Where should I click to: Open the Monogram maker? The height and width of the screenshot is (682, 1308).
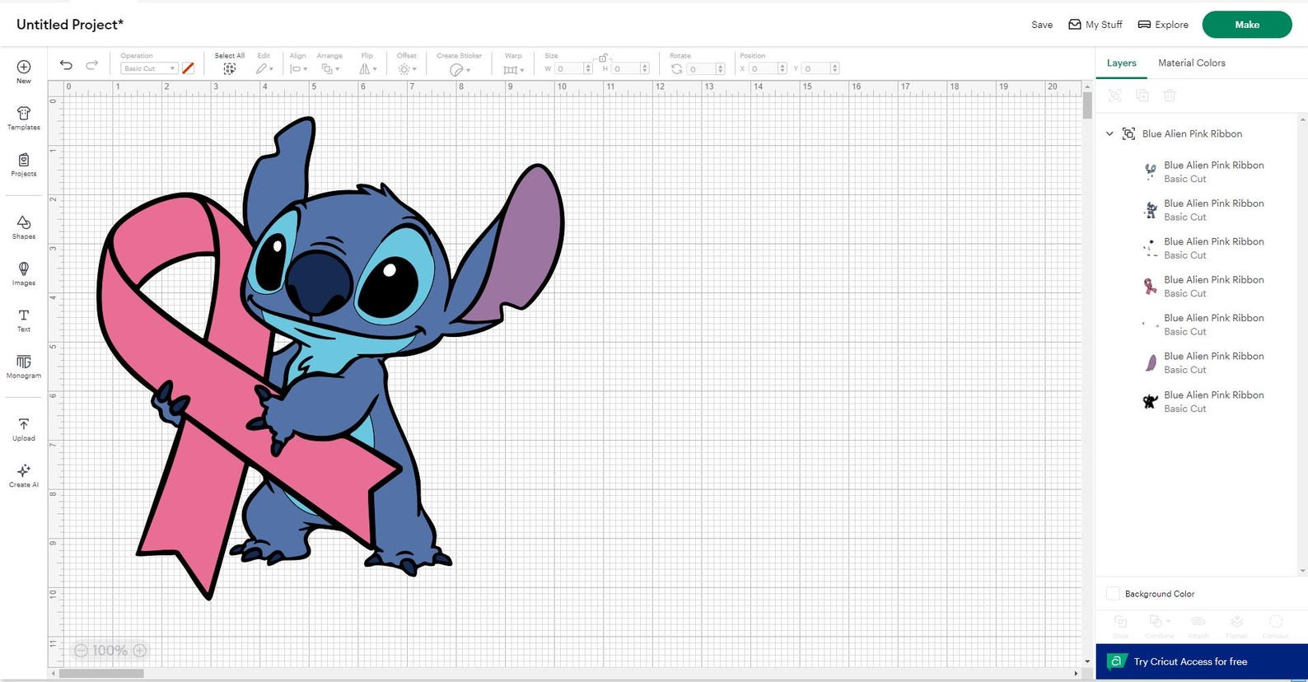[x=24, y=367]
